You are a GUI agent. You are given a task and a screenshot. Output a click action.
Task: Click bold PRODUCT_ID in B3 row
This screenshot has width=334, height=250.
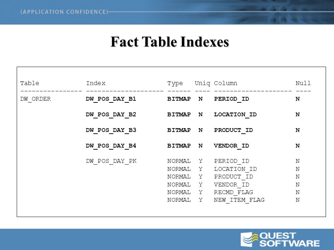(x=233, y=130)
